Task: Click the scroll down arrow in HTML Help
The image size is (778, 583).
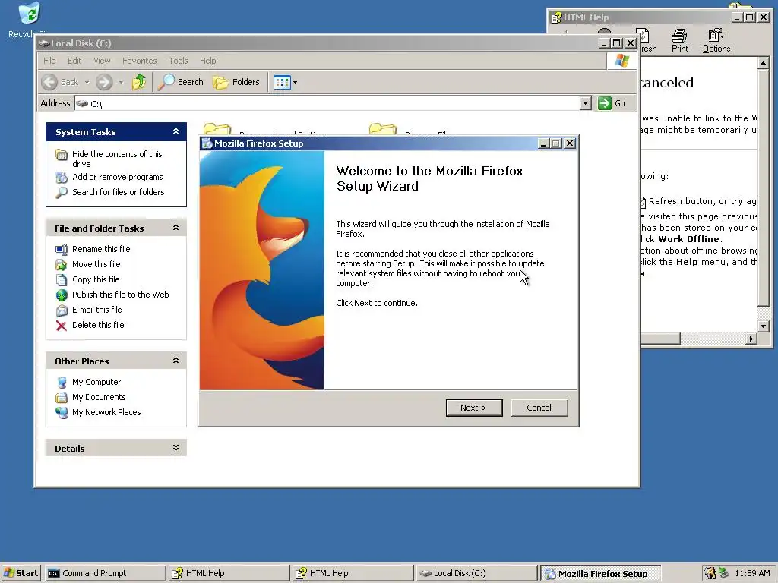Action: 763,326
